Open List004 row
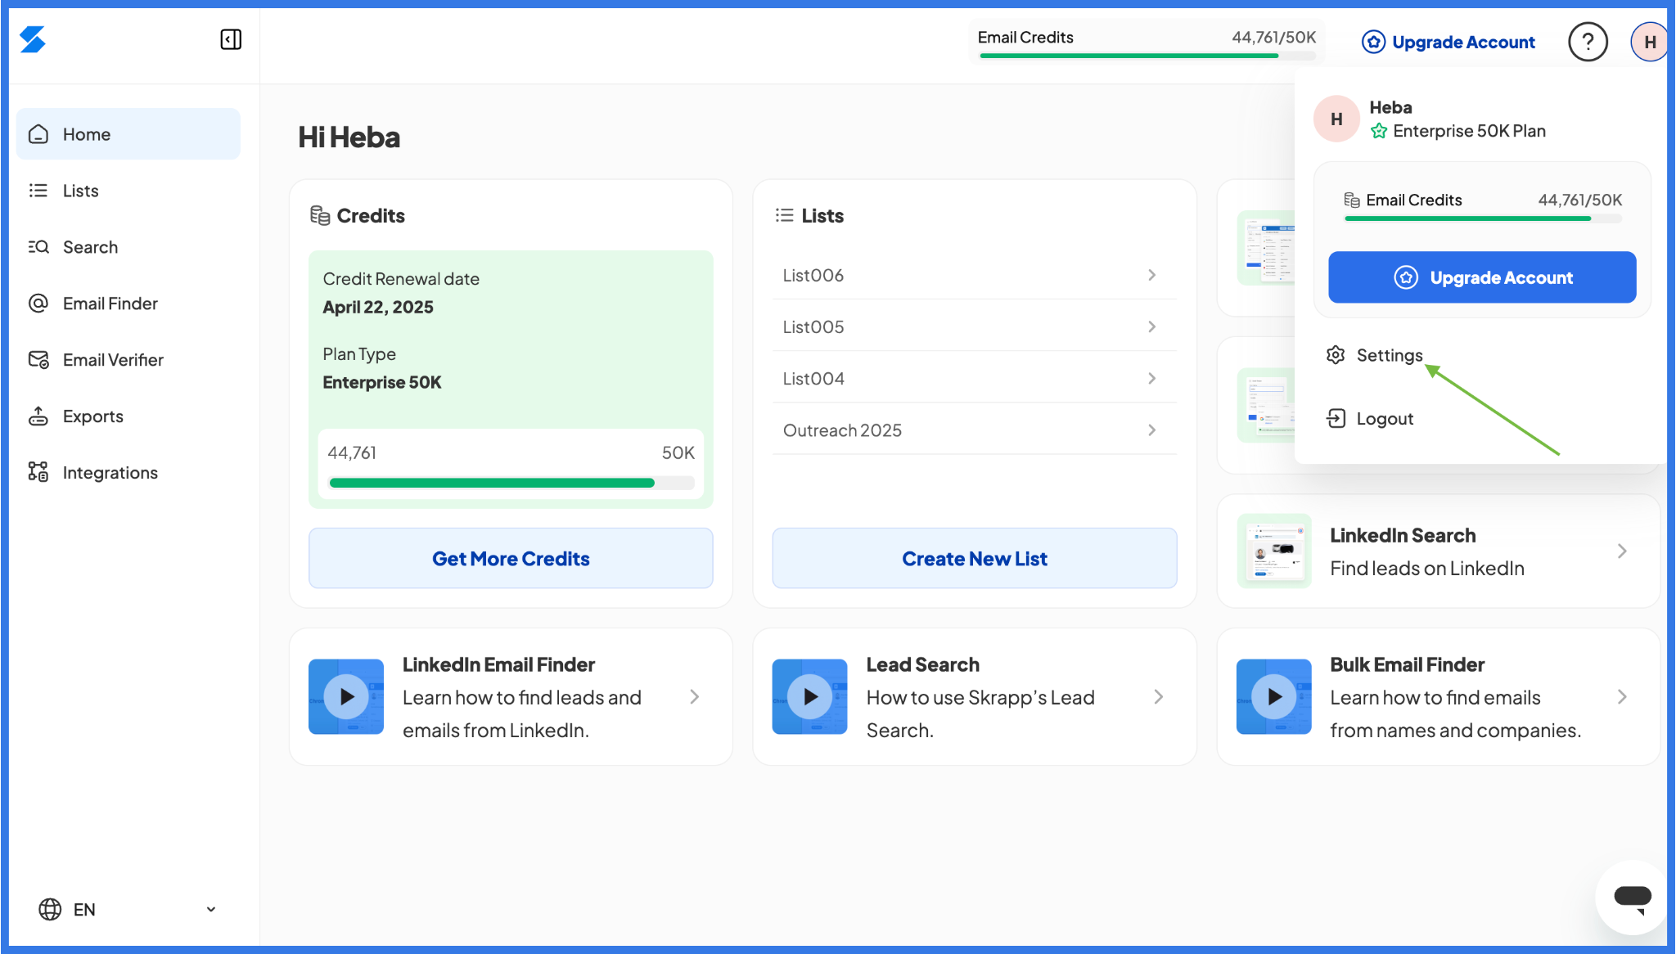 coord(974,378)
